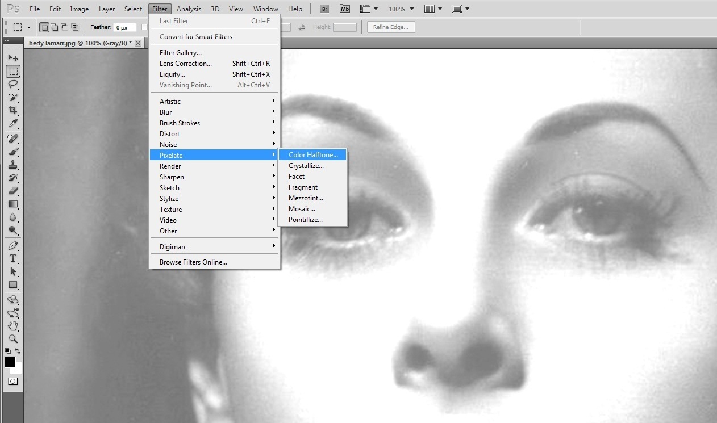Select the Horizontal Type tool
This screenshot has width=717, height=423.
click(13, 259)
